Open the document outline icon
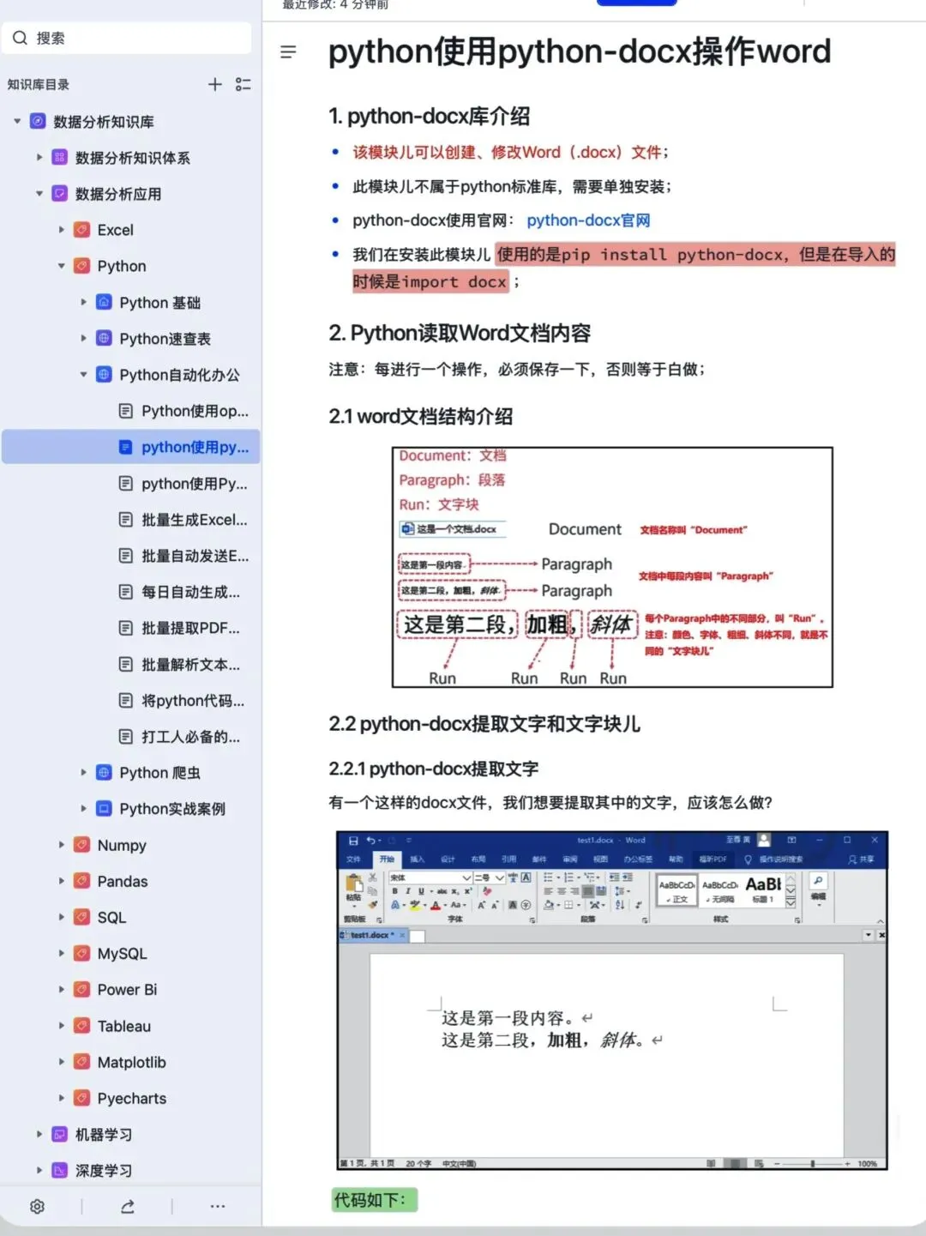The height and width of the screenshot is (1236, 926). pyautogui.click(x=289, y=52)
